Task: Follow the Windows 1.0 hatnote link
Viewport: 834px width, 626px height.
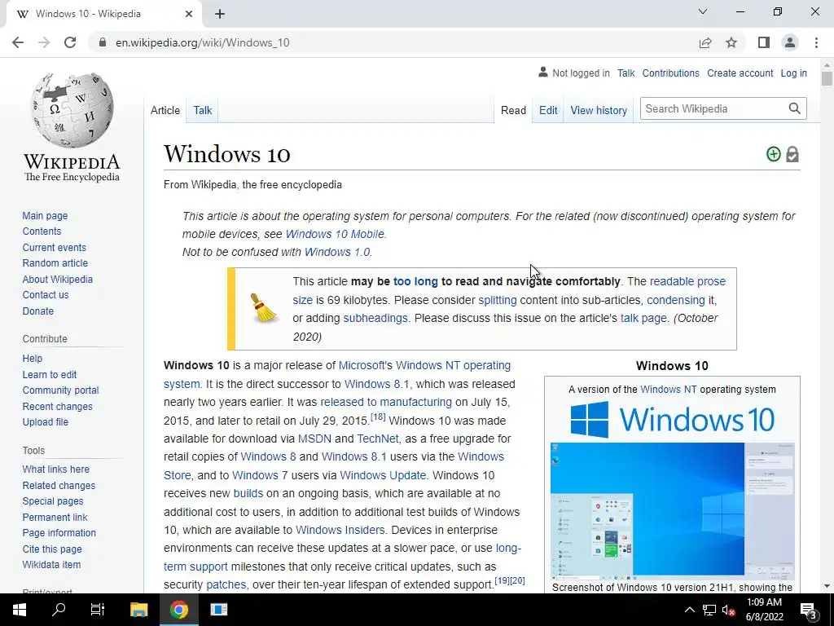Action: coord(337,253)
